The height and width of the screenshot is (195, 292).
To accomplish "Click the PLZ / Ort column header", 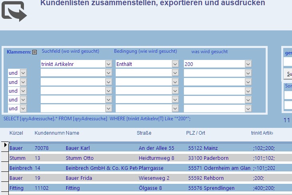I will click(x=195, y=133).
